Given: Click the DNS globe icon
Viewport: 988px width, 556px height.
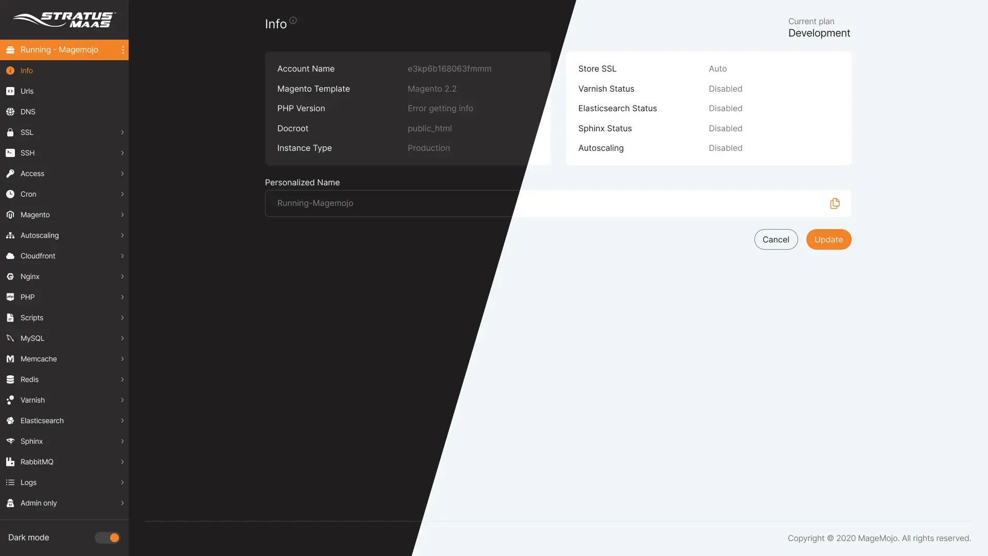Looking at the screenshot, I should click(x=10, y=112).
